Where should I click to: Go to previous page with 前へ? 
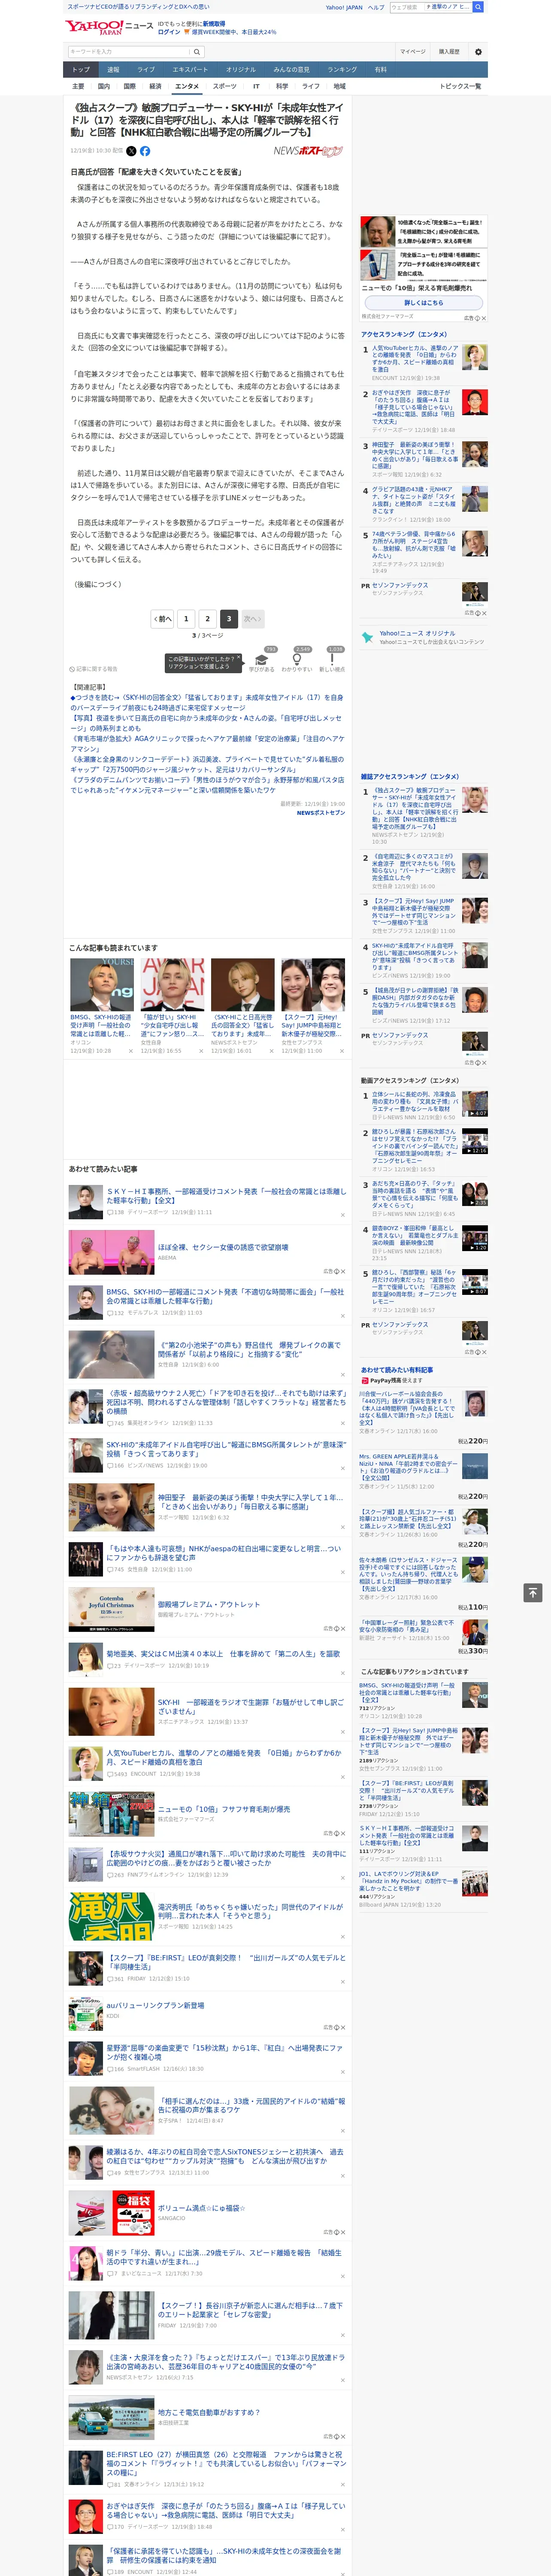(x=162, y=619)
